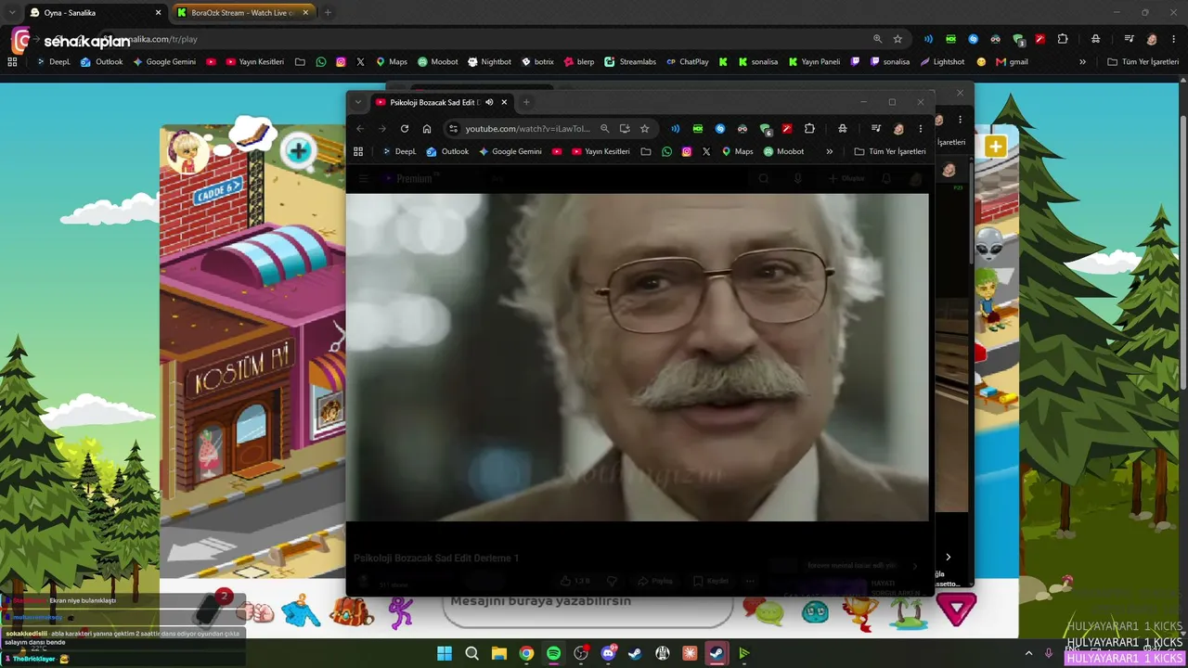Open the Lightshot bookmark in the back window

[942, 62]
